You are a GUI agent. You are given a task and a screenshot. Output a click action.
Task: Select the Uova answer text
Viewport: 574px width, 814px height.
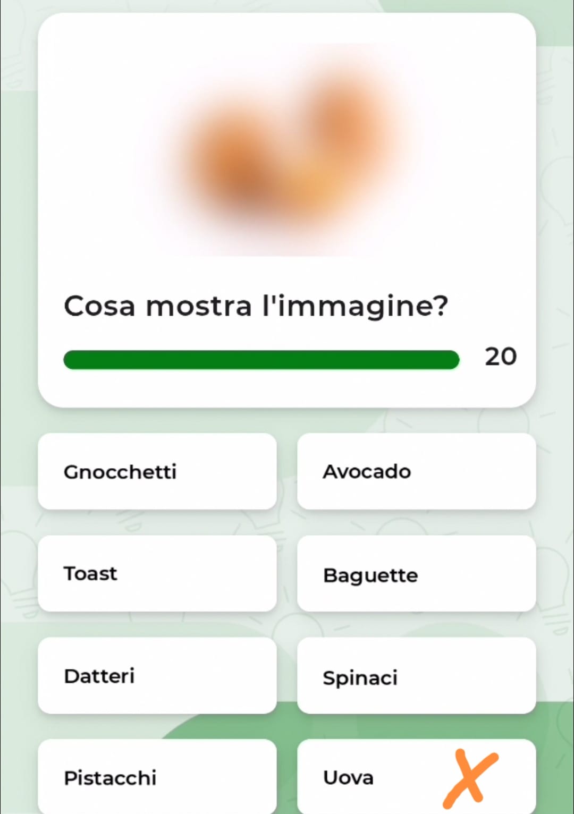(x=349, y=777)
